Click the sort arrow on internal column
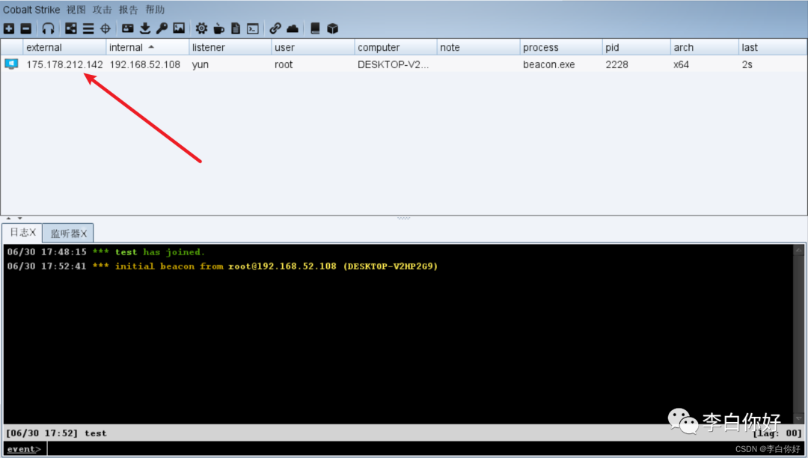Screen dimensions: 808x458 pyautogui.click(x=151, y=47)
